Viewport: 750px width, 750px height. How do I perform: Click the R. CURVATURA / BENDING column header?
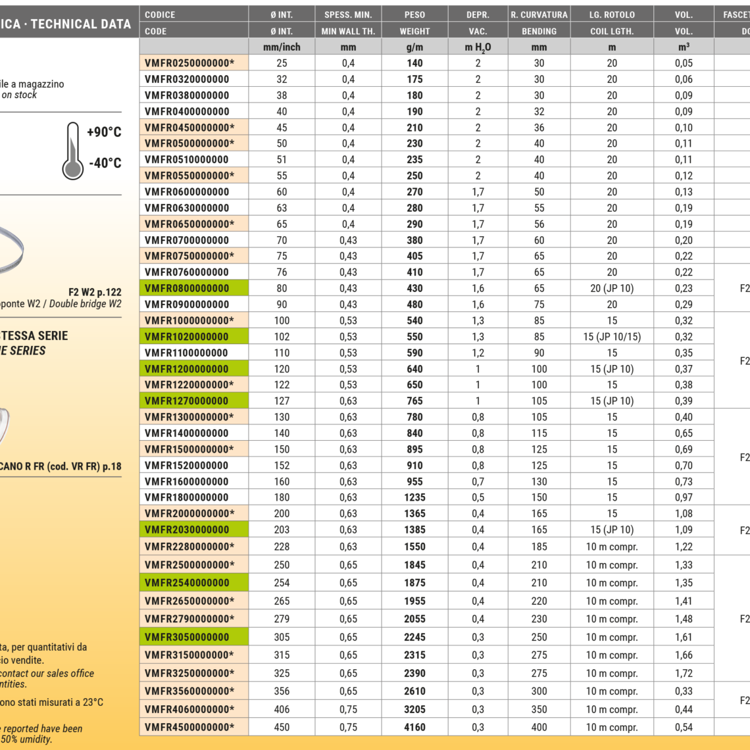click(539, 22)
